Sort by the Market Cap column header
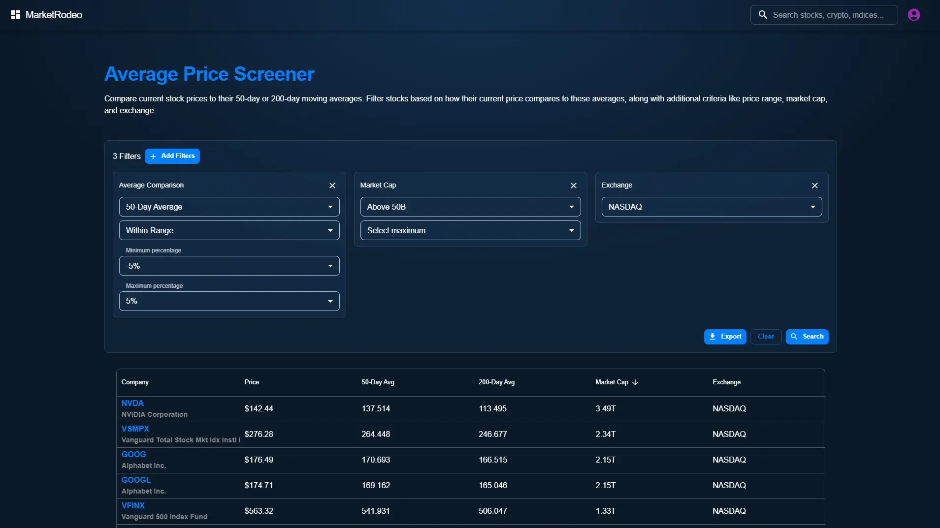Image resolution: width=940 pixels, height=528 pixels. 612,382
